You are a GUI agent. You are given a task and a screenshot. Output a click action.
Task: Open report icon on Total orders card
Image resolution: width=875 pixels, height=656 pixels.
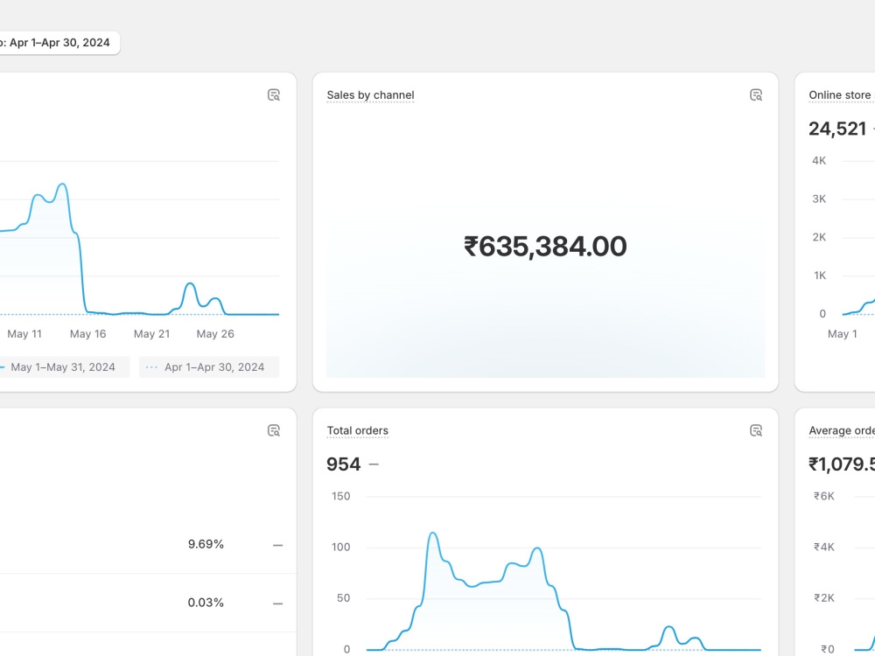756,430
